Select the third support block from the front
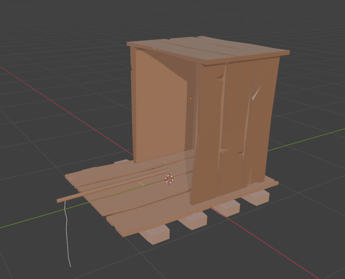The image size is (345, 279). pyautogui.click(x=227, y=208)
